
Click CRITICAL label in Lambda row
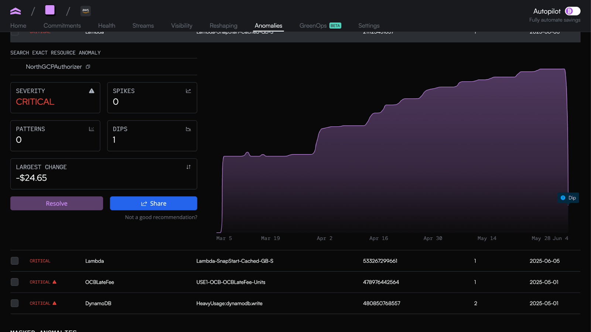click(40, 261)
